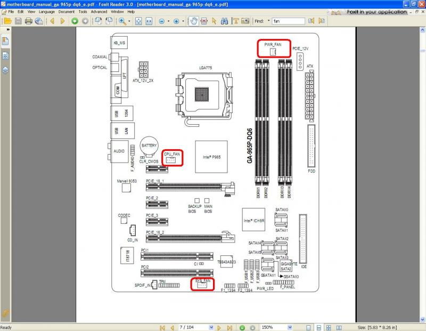
Task: Open the Pages thumbnails panel in sidebar
Action: point(5,56)
